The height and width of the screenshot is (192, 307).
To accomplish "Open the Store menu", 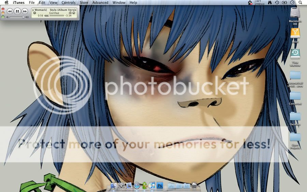I will (84, 2).
